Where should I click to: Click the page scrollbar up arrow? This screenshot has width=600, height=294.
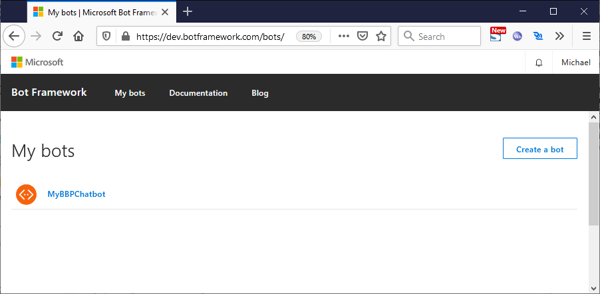click(593, 117)
